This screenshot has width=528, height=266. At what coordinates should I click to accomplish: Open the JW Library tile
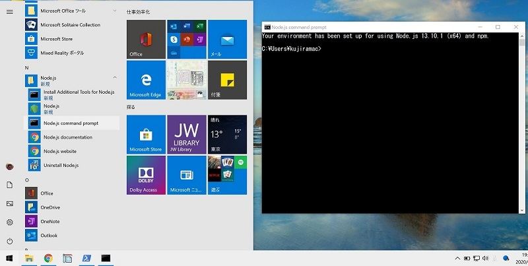point(187,135)
